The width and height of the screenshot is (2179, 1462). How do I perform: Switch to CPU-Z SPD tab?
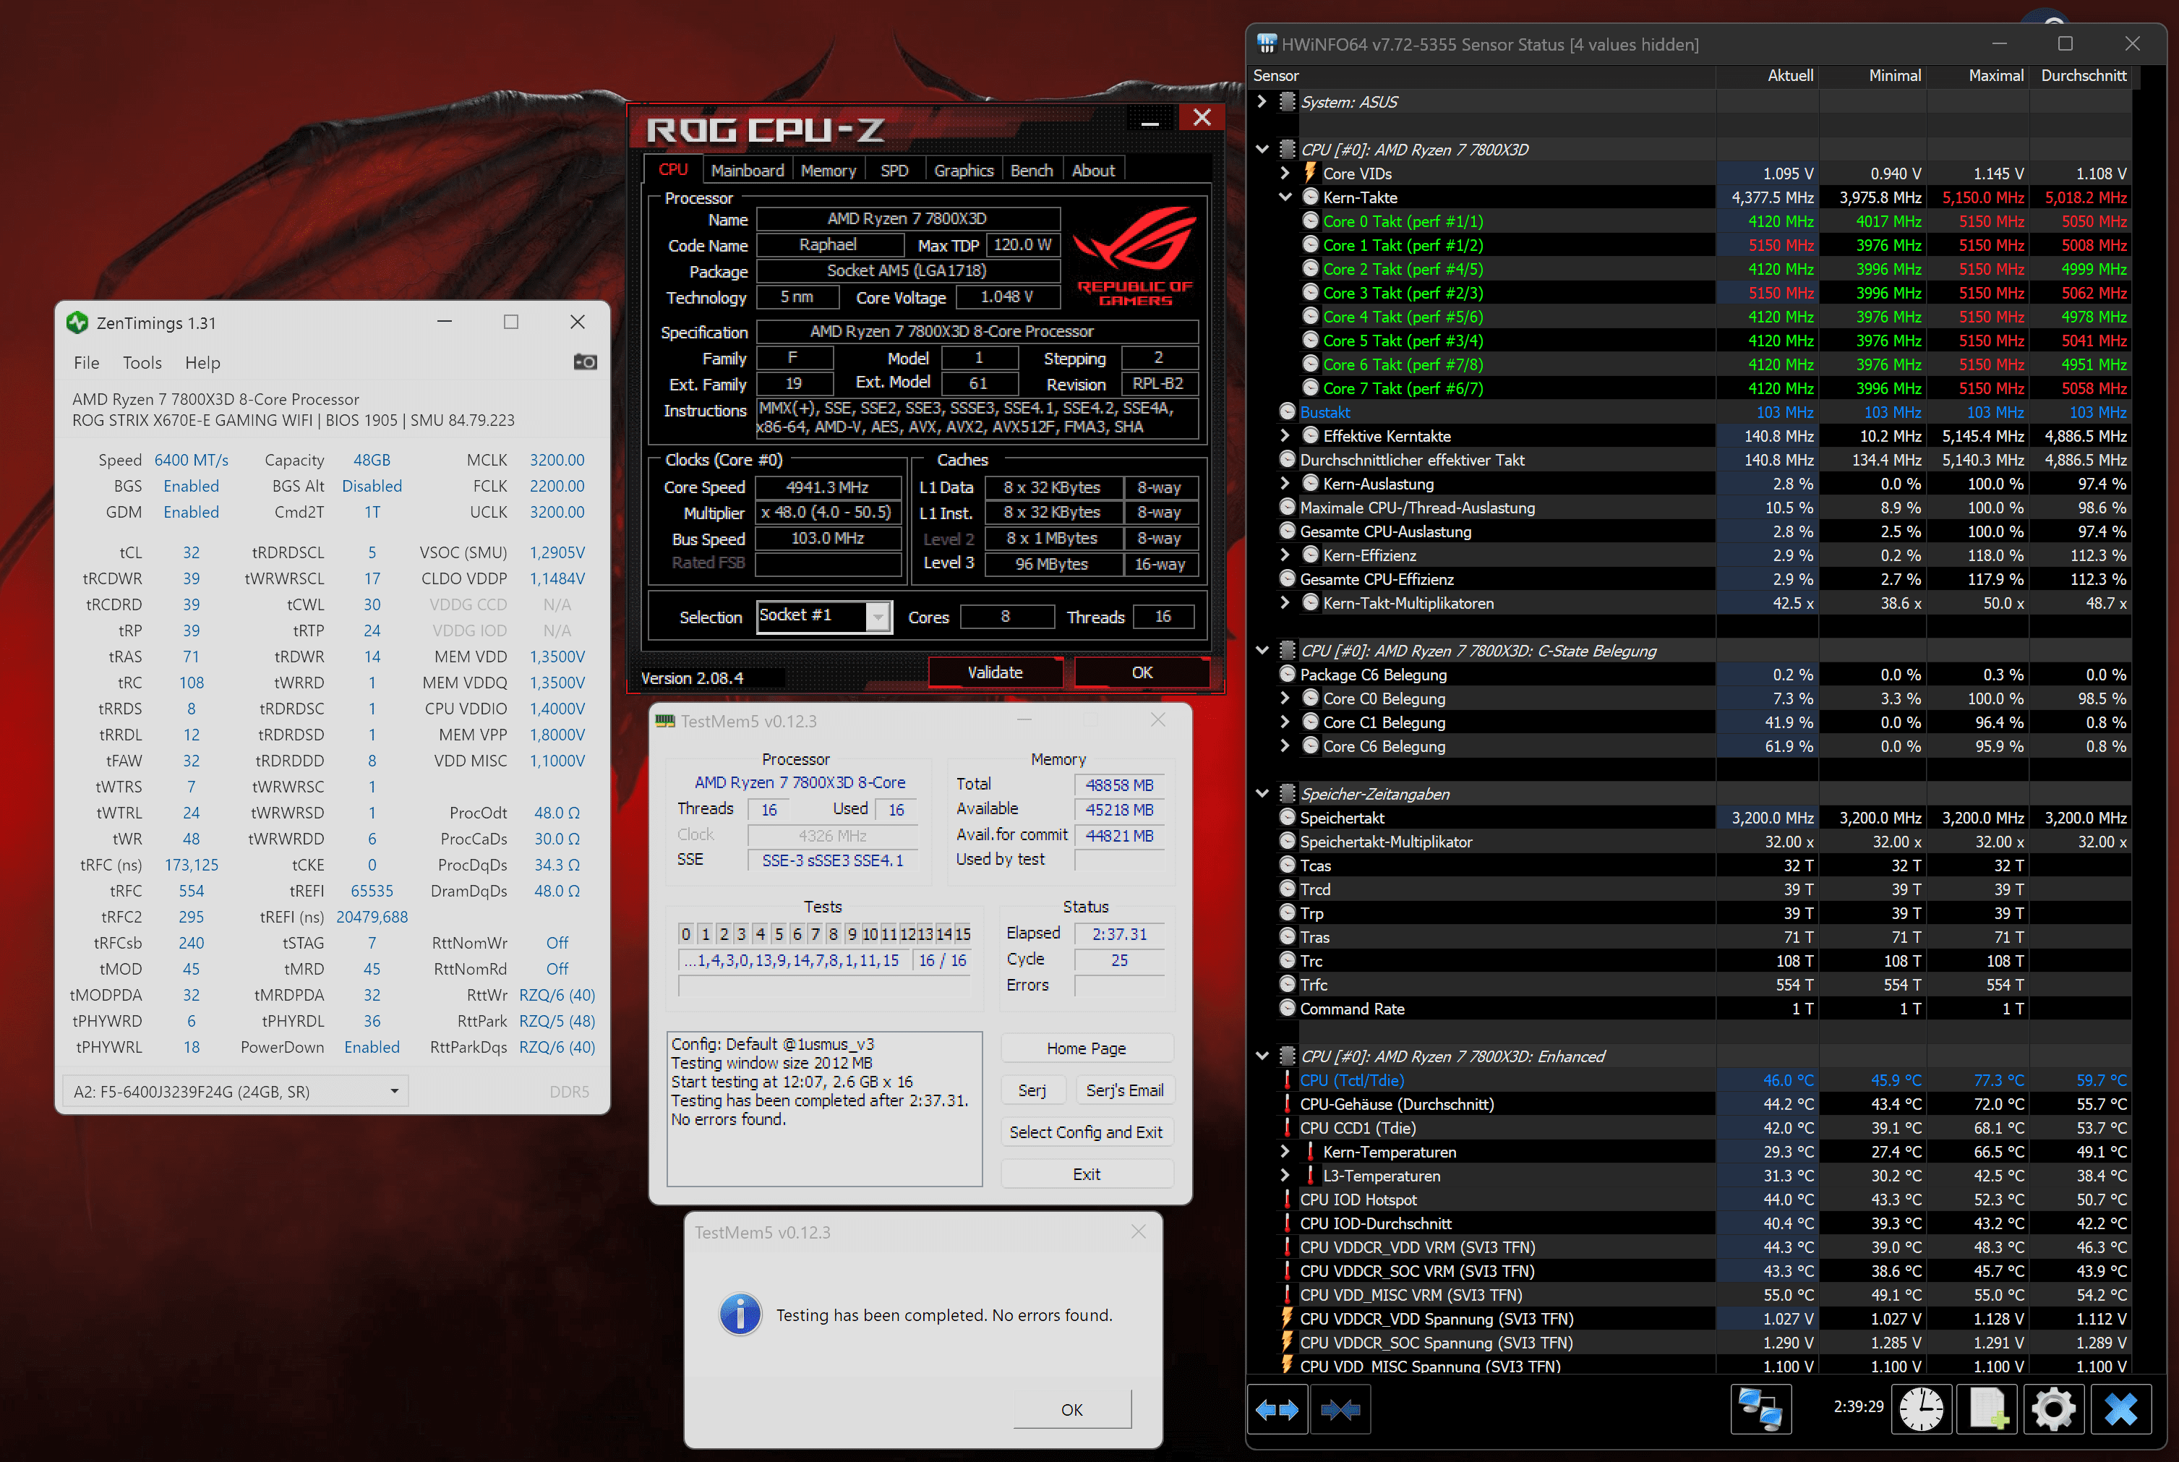[894, 170]
